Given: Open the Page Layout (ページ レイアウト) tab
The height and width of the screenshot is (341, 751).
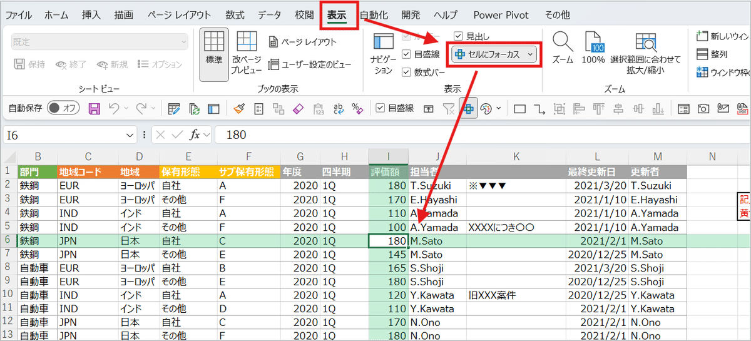Looking at the screenshot, I should coord(178,15).
